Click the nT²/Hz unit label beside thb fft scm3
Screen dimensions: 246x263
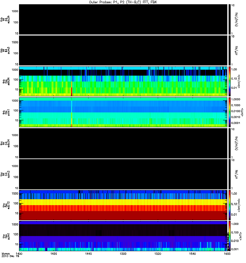236,50
